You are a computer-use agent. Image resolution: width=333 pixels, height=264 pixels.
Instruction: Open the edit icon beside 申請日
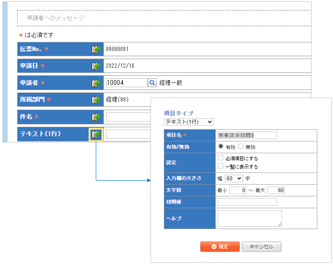96,66
